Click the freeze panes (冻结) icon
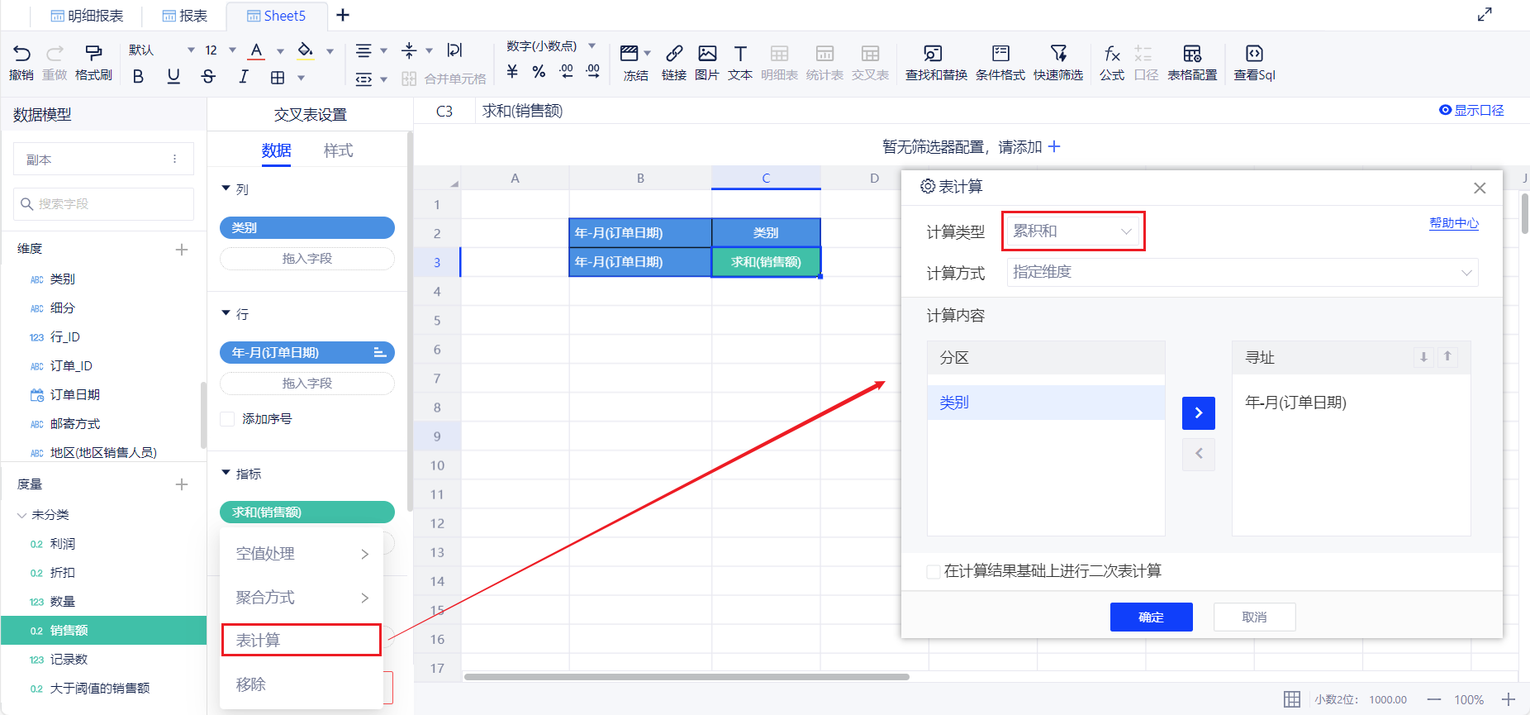Image resolution: width=1530 pixels, height=715 pixels. (x=630, y=55)
